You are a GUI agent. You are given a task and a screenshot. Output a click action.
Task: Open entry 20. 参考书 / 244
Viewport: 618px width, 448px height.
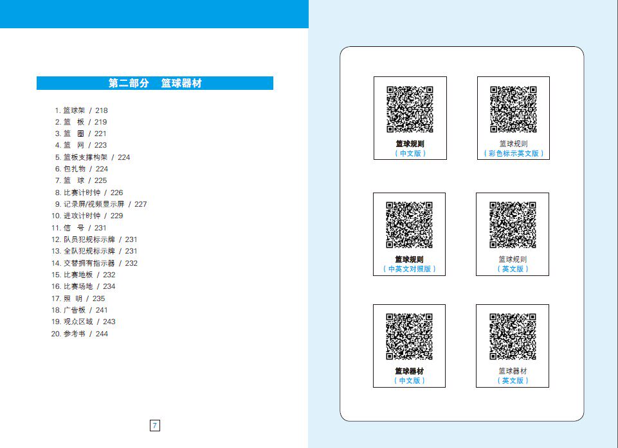coord(80,334)
